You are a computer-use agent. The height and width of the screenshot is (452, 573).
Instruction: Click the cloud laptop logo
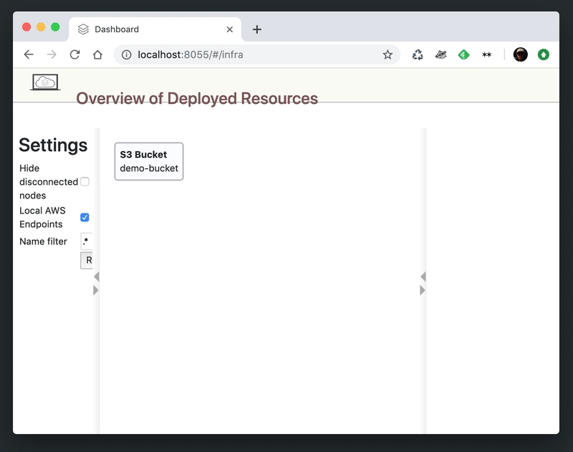coord(45,82)
